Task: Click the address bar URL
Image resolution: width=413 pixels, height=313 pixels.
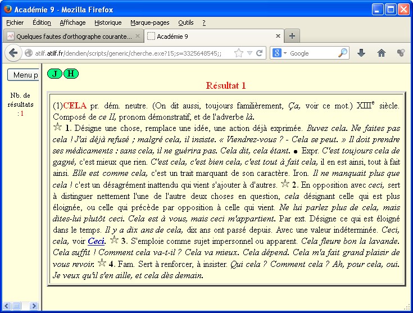Action: (128, 53)
